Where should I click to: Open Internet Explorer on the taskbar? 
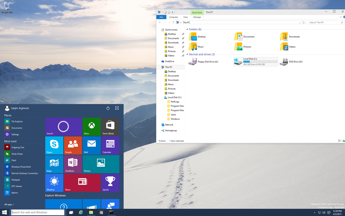click(x=81, y=213)
